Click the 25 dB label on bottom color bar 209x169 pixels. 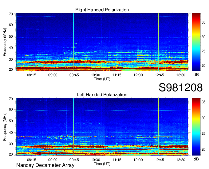coord(203,133)
